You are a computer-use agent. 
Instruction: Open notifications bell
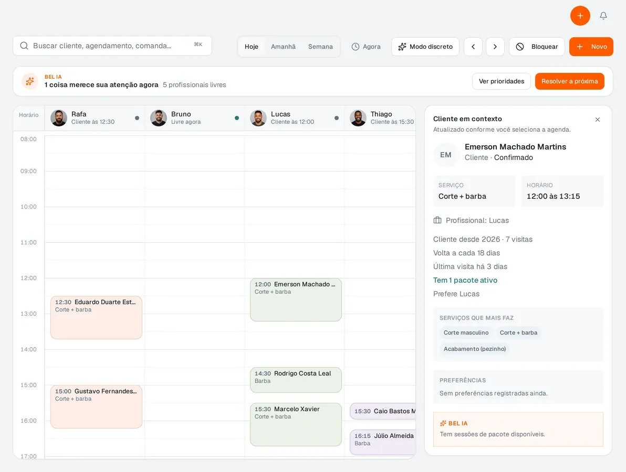pyautogui.click(x=603, y=16)
